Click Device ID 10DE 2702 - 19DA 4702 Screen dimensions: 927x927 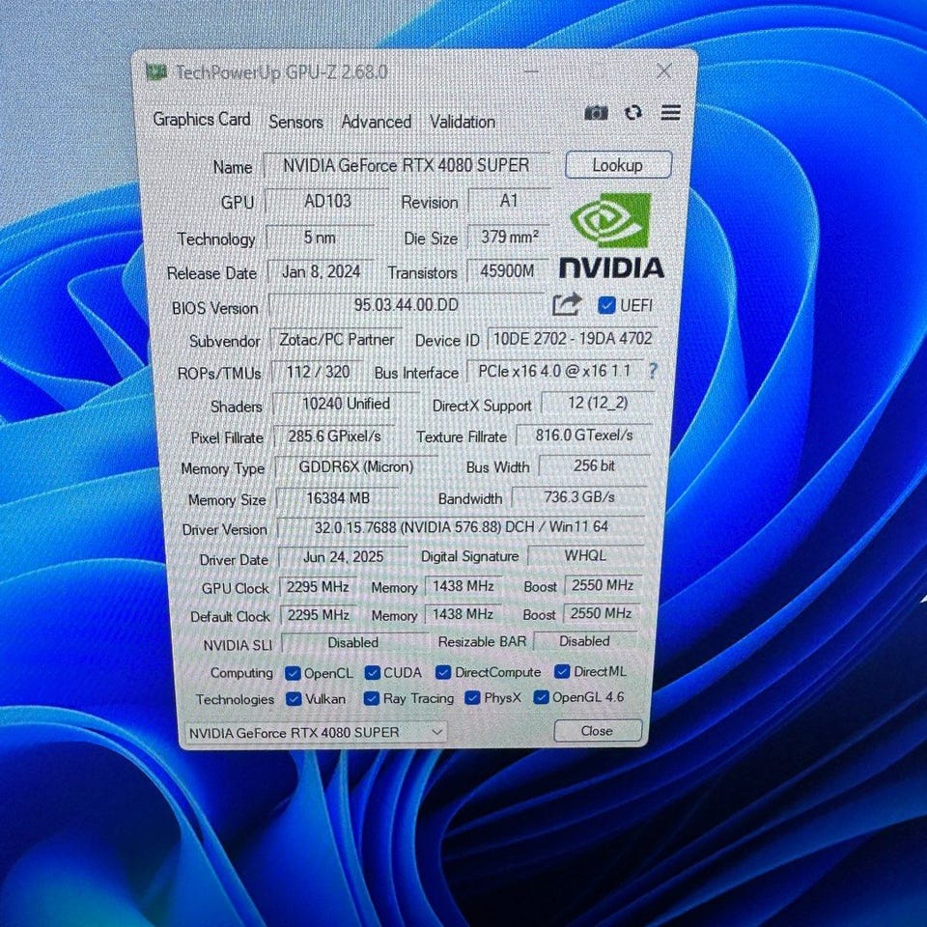[573, 339]
